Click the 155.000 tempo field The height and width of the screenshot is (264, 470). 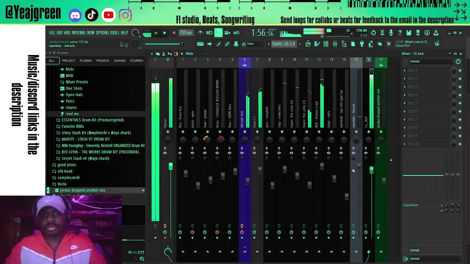(186, 33)
